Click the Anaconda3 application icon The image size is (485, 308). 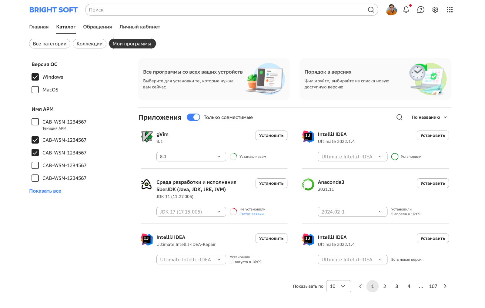coord(308,184)
